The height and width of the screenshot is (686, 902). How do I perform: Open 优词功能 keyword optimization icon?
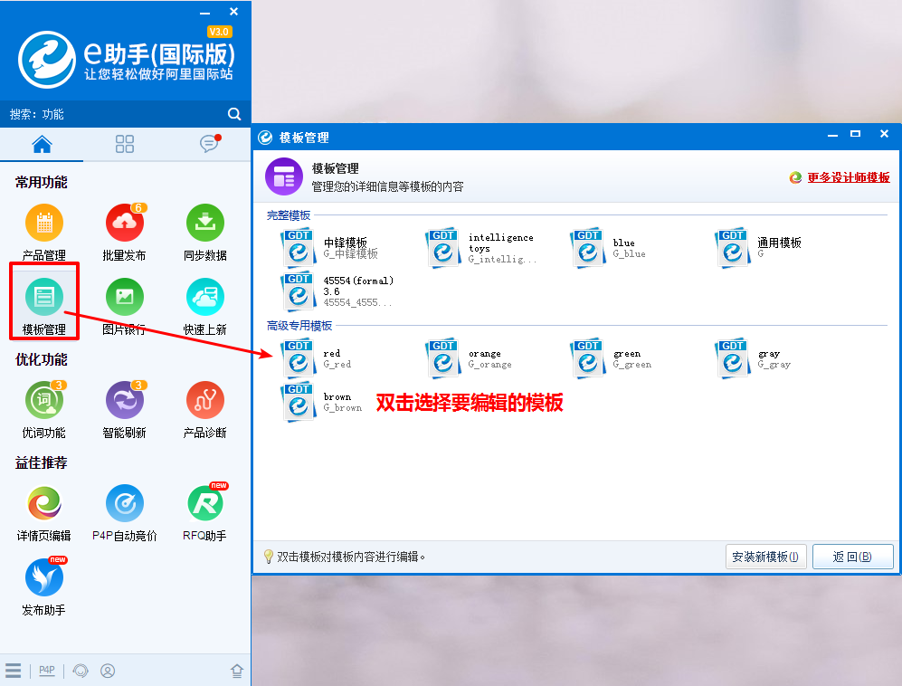44,400
